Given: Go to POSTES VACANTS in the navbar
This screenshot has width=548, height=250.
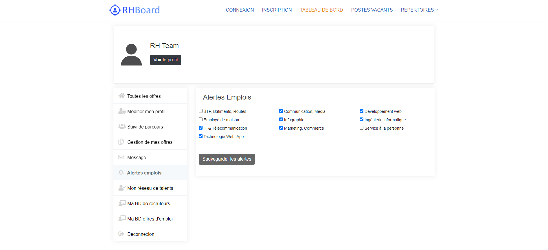Looking at the screenshot, I should point(372,10).
